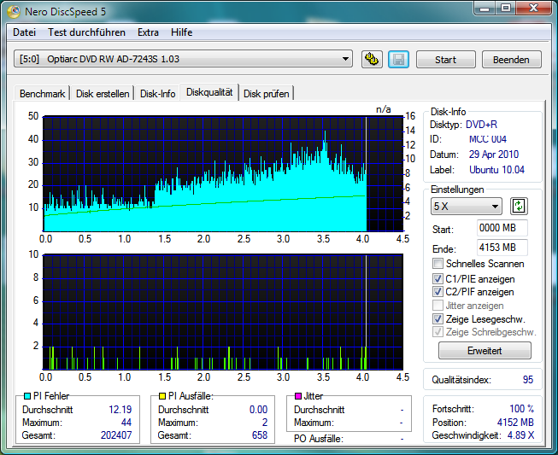
Task: Click the Qualitätsindex value 95
Action: [528, 380]
